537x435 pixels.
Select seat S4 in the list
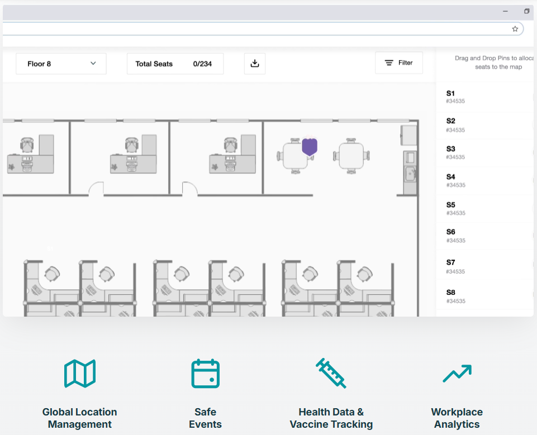pyautogui.click(x=484, y=181)
